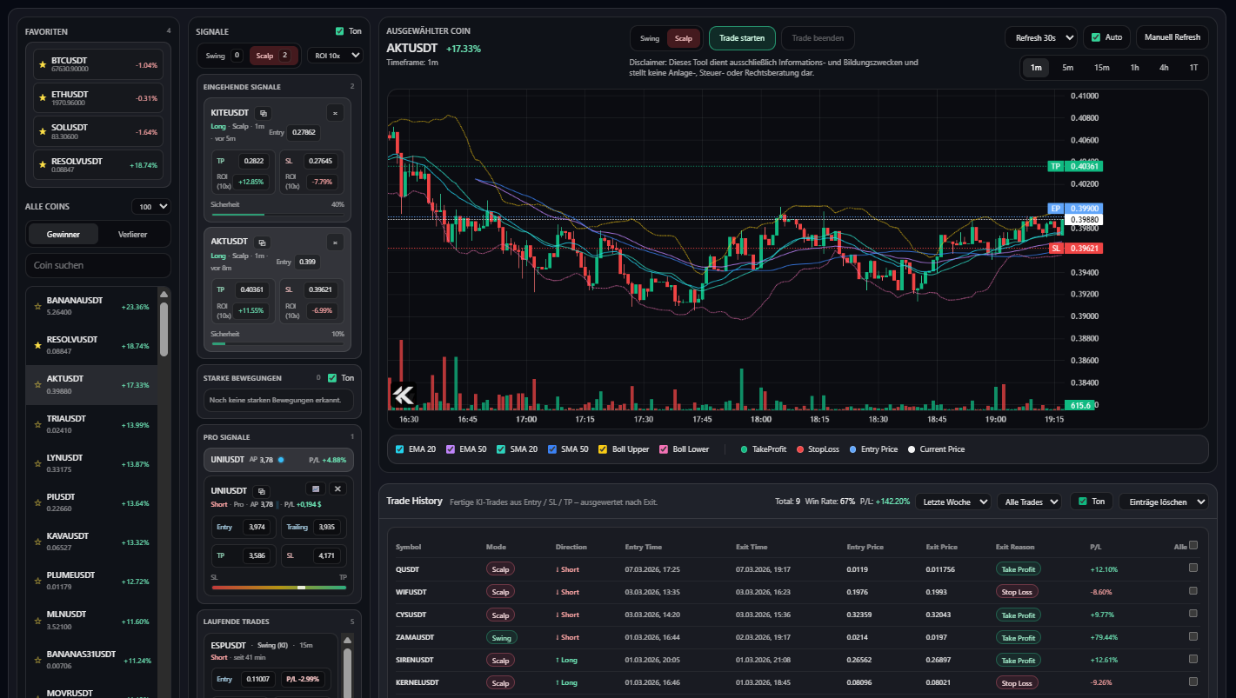Viewport: 1236px width, 698px height.
Task: Star BANANAUSDT in the coin list
Action: pos(37,306)
